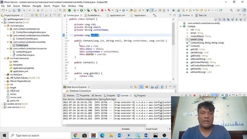Click the filter icon in Project Explorer toolbar
The image size is (247, 139).
41,15
